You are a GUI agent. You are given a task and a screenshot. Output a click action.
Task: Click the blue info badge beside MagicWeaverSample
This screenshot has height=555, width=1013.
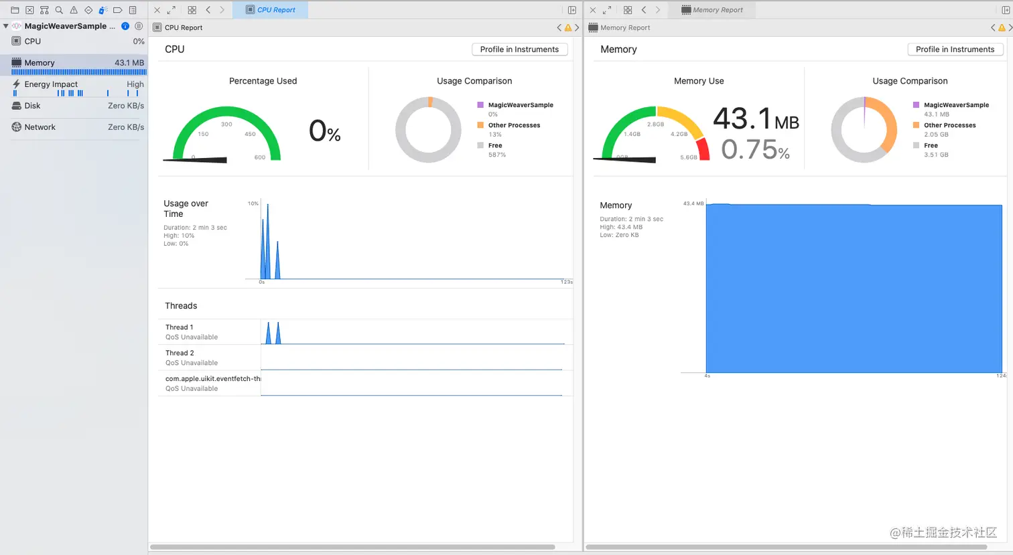tap(125, 26)
